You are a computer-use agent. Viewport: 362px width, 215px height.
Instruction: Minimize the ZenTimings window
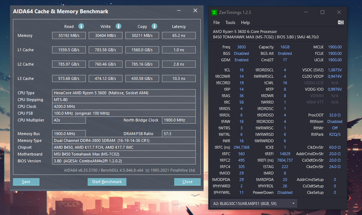(306, 12)
